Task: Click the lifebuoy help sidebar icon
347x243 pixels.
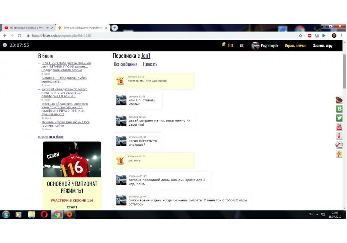Action: pyautogui.click(x=339, y=145)
